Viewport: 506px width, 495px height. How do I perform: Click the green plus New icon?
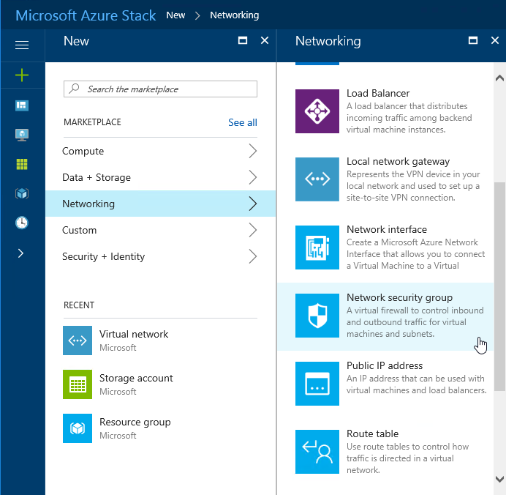click(22, 75)
